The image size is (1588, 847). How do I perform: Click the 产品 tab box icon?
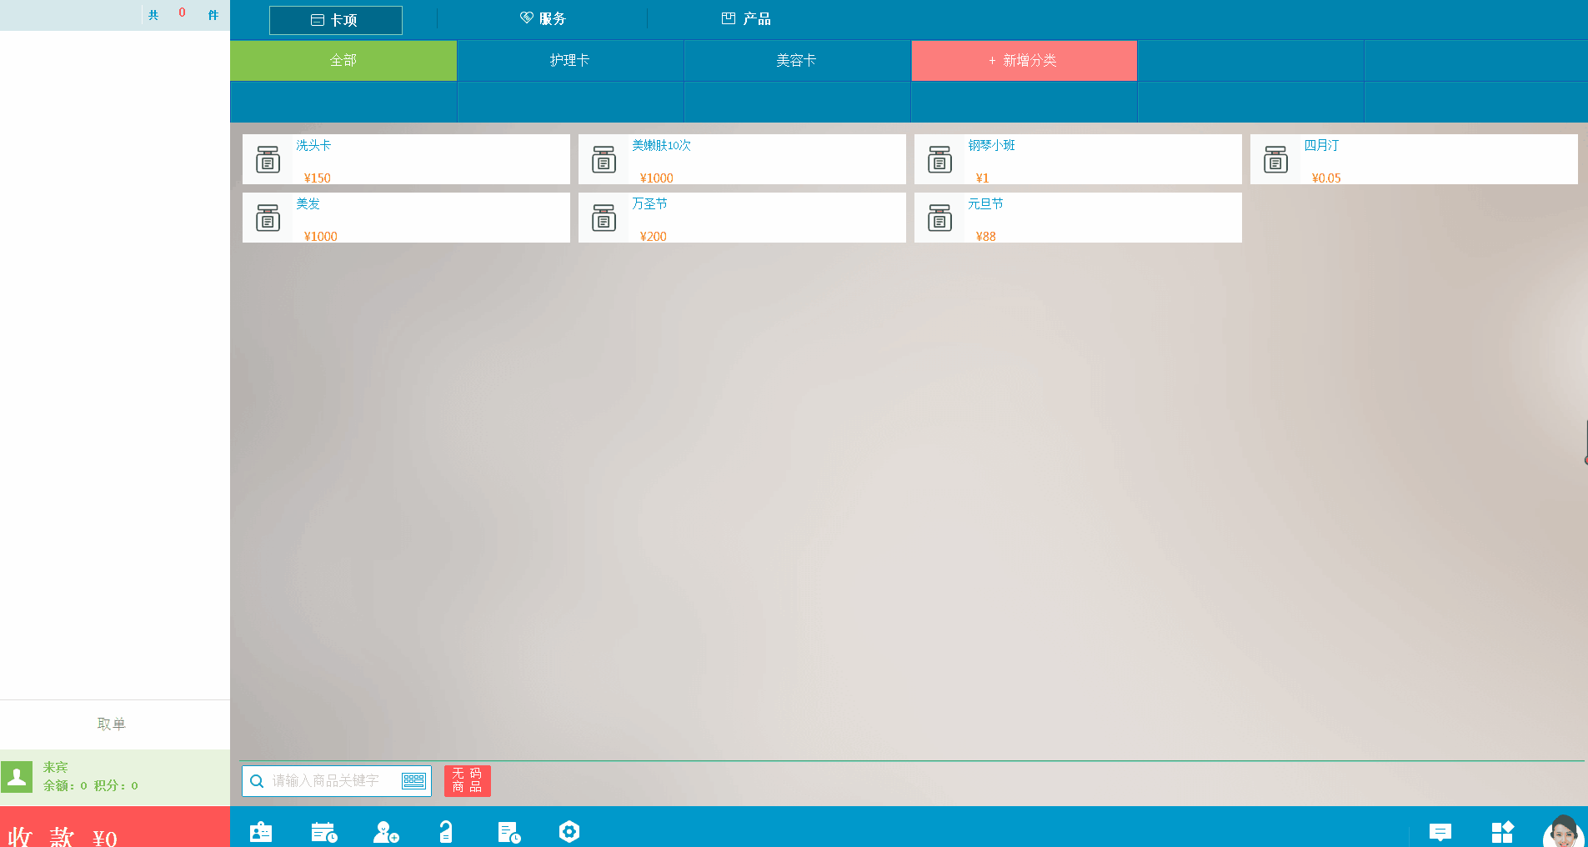pos(728,18)
